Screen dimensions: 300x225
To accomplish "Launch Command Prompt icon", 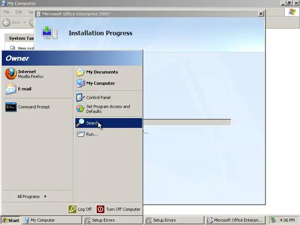I will 11,107.
